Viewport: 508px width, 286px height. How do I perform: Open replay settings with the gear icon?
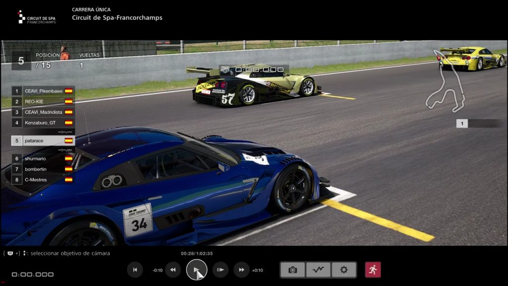[344, 270]
